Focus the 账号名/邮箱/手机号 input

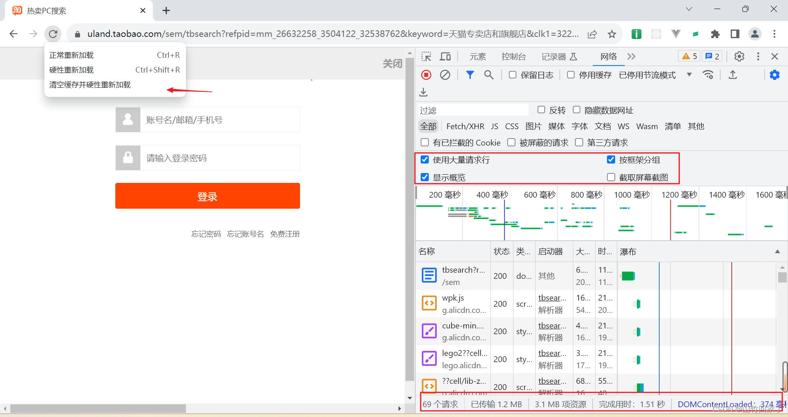pyautogui.click(x=220, y=120)
